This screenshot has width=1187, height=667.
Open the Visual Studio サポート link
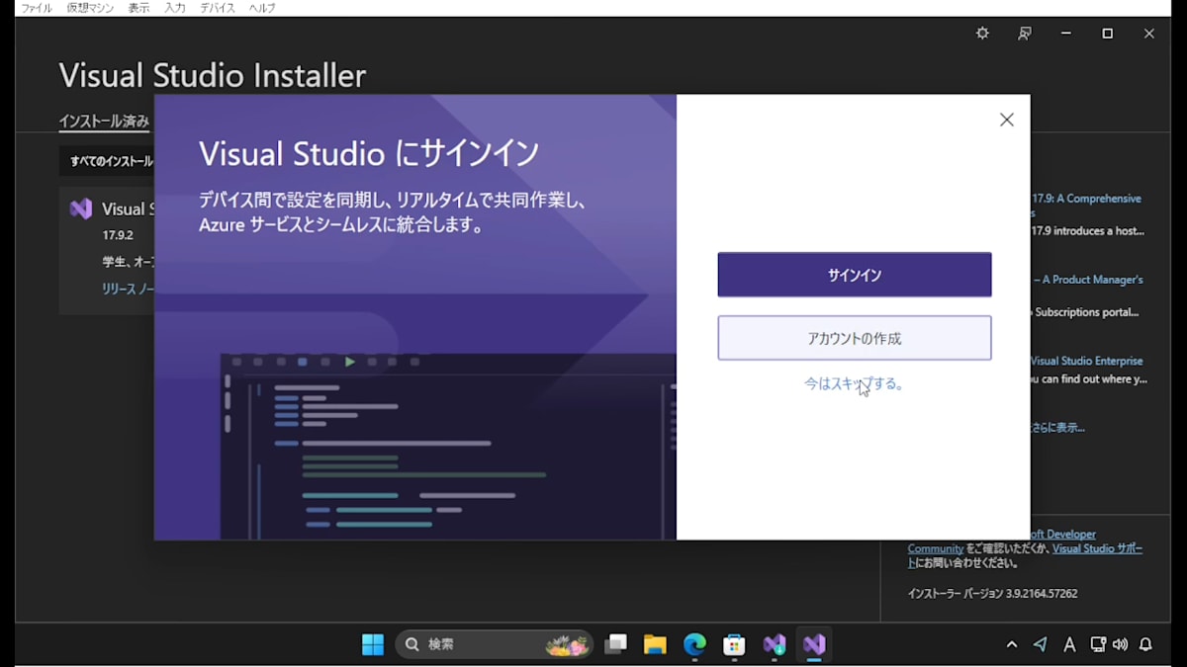[1098, 547]
